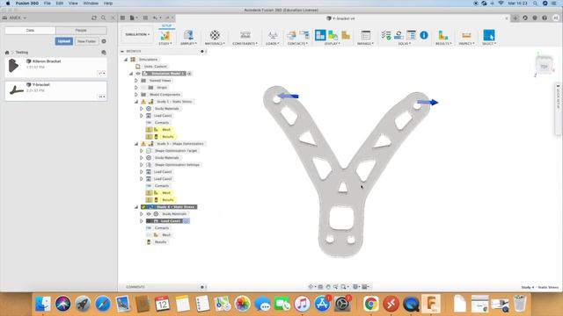Click the ViewCube Top face
563x316 pixels.
(544, 67)
